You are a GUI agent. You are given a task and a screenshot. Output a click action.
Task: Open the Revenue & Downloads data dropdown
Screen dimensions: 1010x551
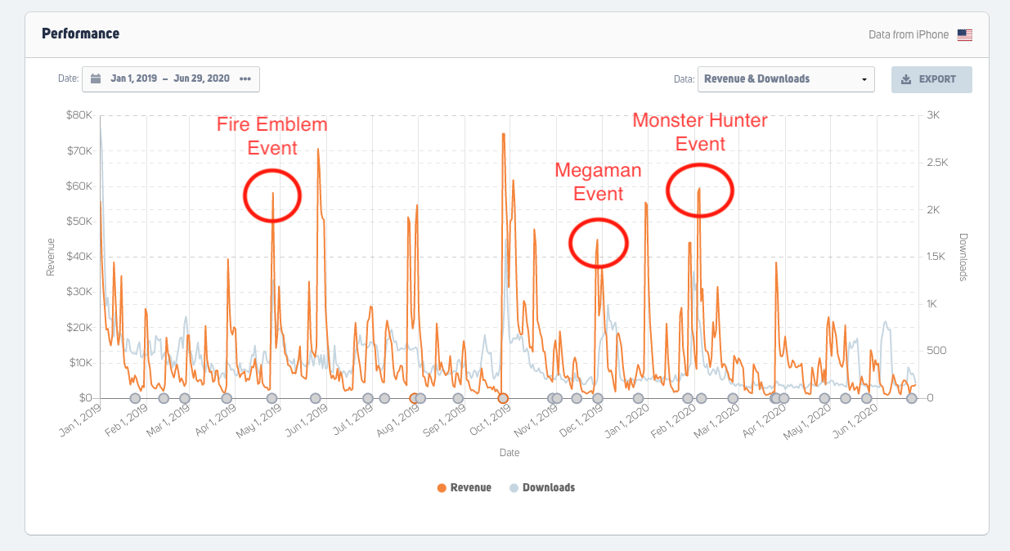pyautogui.click(x=785, y=79)
